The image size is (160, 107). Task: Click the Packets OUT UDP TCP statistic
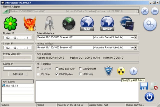[x=85, y=58]
